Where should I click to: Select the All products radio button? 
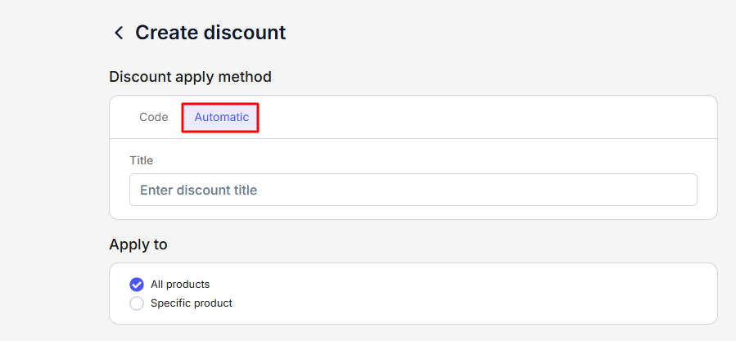pos(137,285)
